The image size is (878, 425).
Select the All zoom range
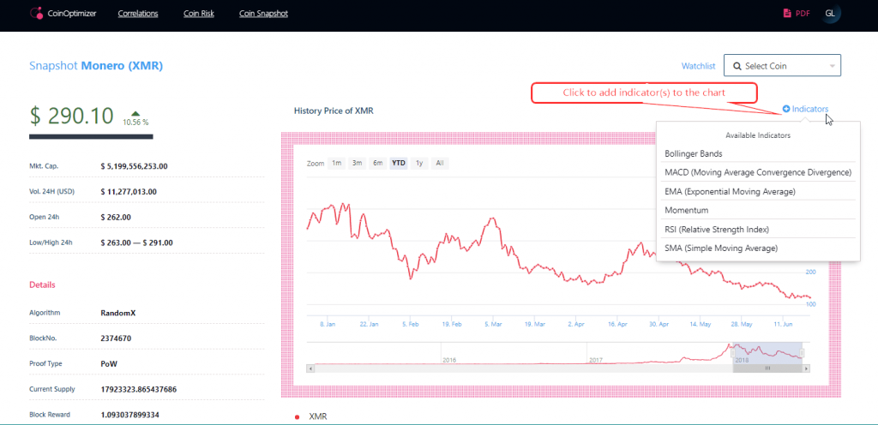[x=439, y=163]
